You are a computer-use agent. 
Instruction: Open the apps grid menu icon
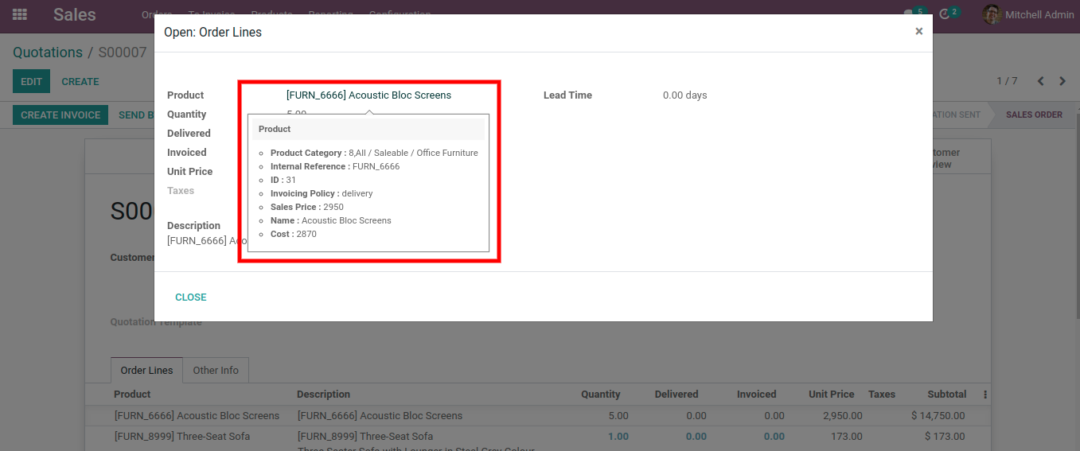pyautogui.click(x=20, y=14)
